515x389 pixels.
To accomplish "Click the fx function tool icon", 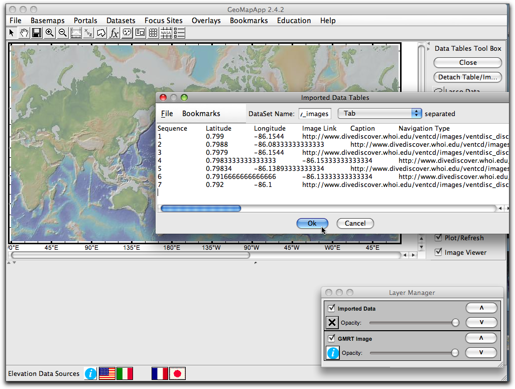I will (x=114, y=32).
